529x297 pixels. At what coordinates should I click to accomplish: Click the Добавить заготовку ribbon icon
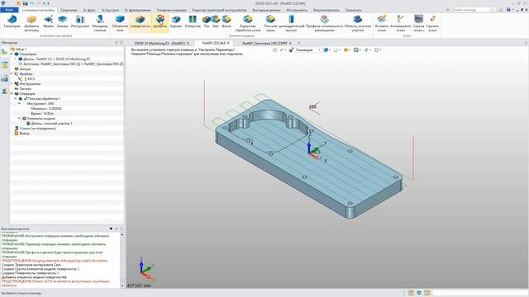click(31, 24)
